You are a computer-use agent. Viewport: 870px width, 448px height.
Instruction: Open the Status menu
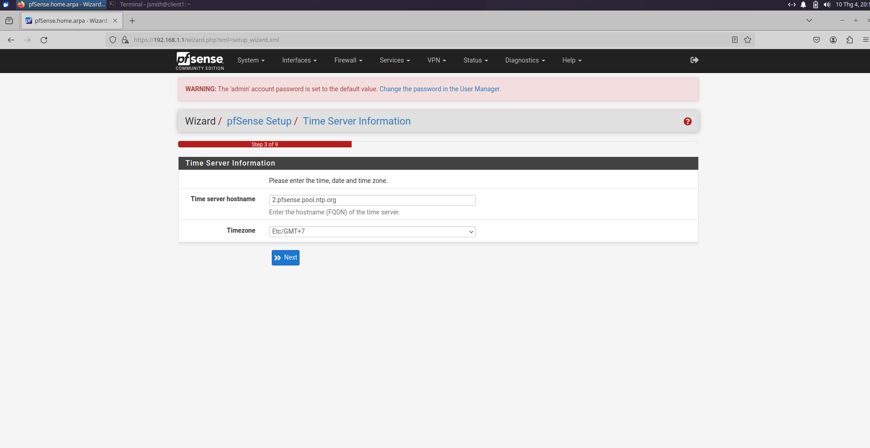pyautogui.click(x=475, y=60)
